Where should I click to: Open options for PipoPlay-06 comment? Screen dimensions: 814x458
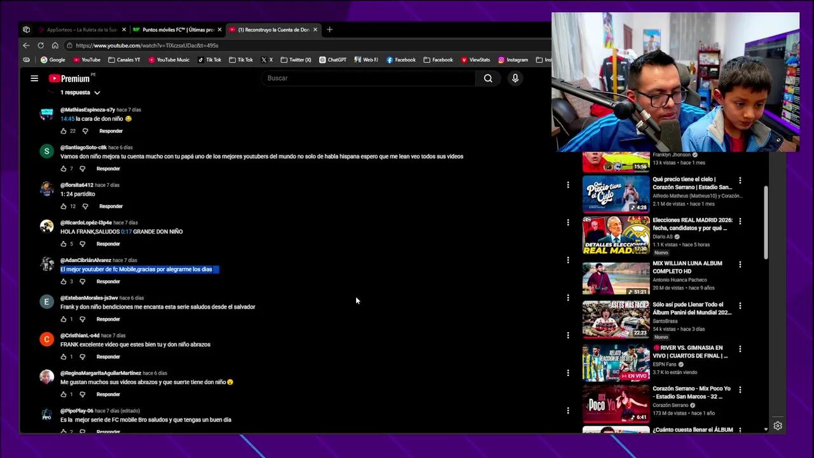point(568,410)
